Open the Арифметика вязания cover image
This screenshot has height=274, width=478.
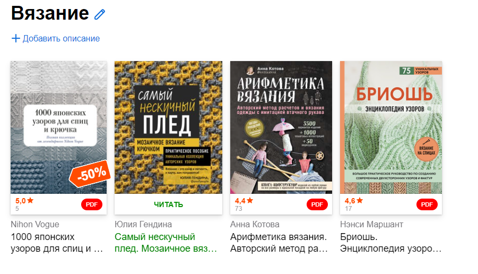tap(281, 127)
